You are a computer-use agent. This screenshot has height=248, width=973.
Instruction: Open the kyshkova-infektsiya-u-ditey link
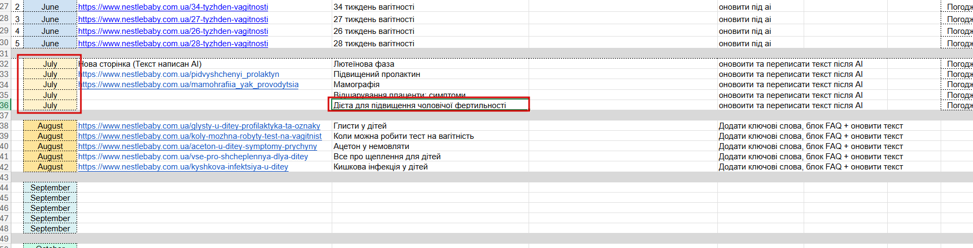183,167
